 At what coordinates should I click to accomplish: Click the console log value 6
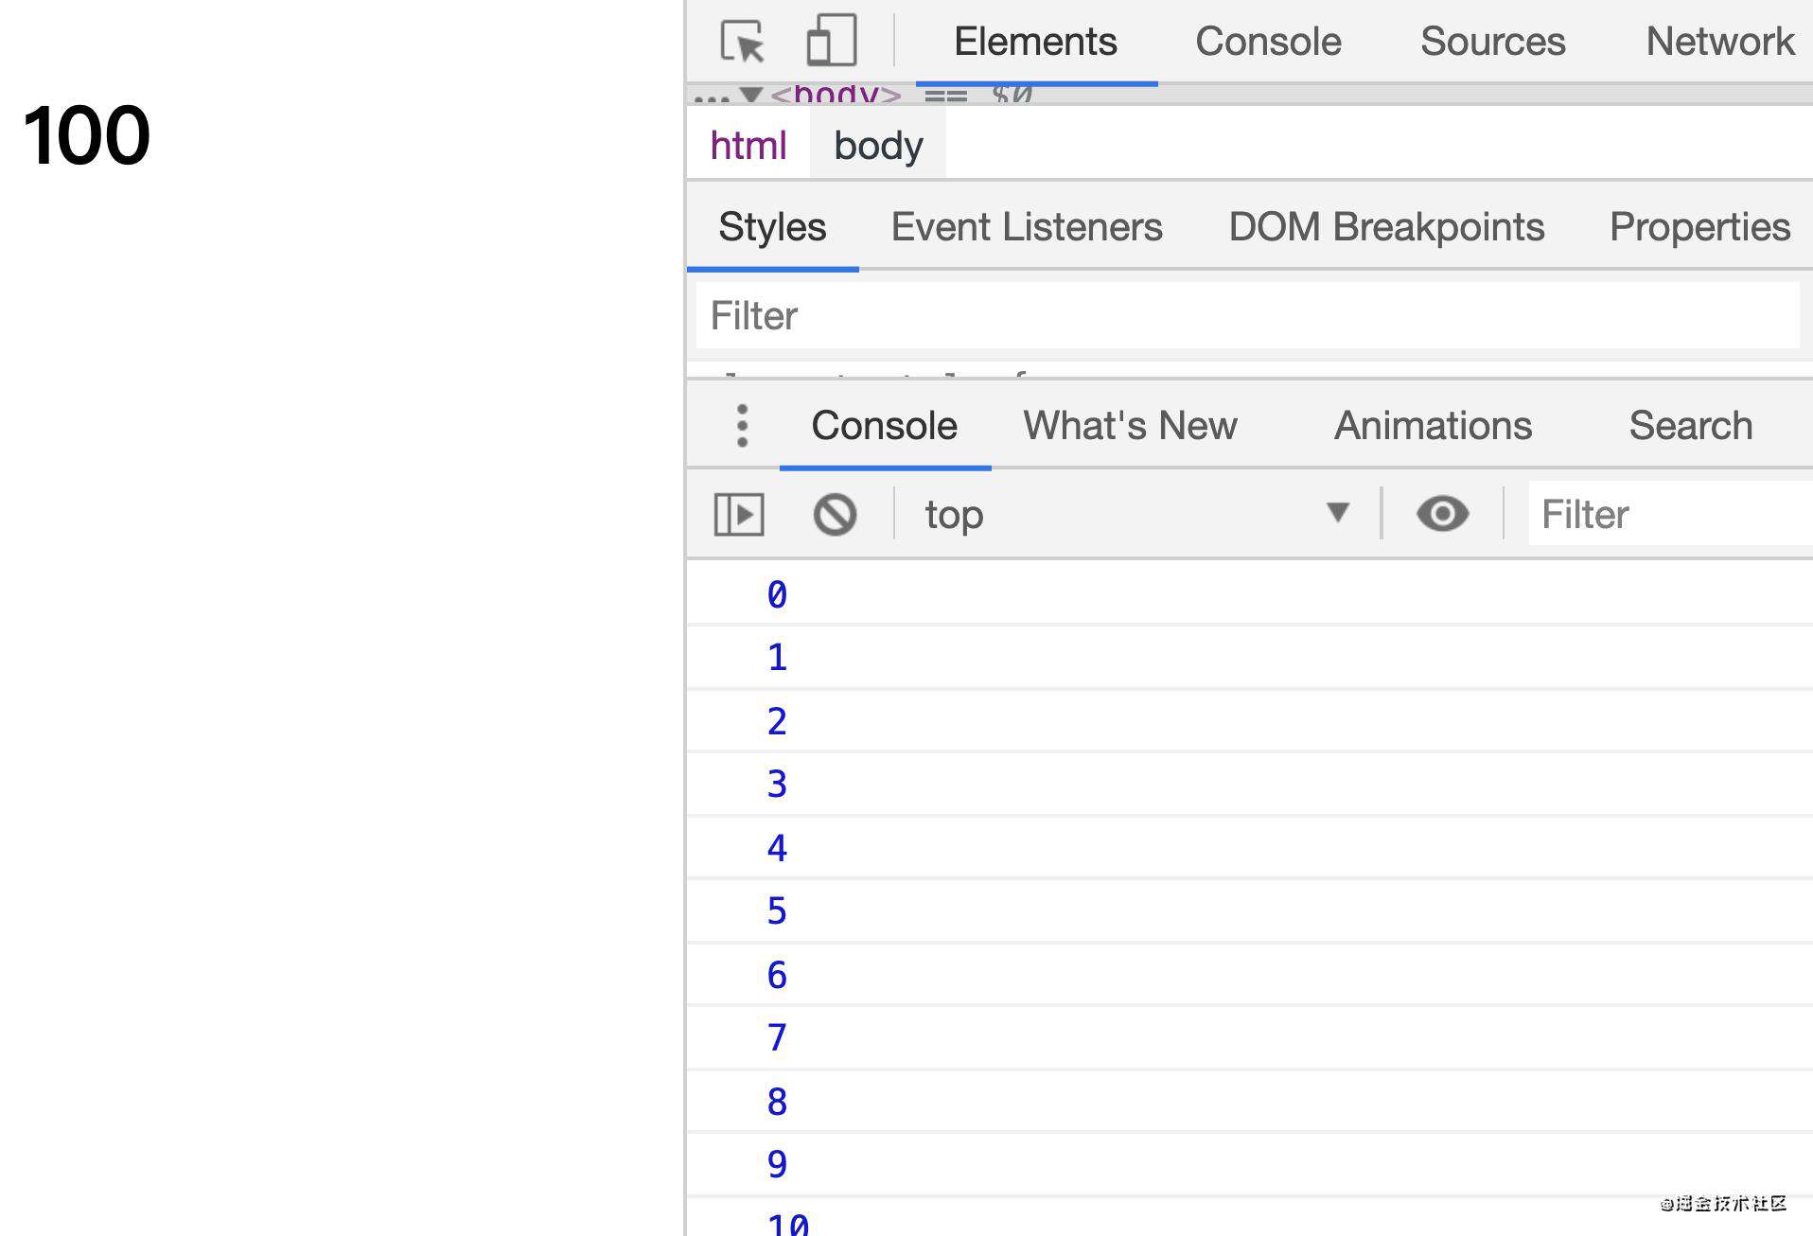pos(777,976)
